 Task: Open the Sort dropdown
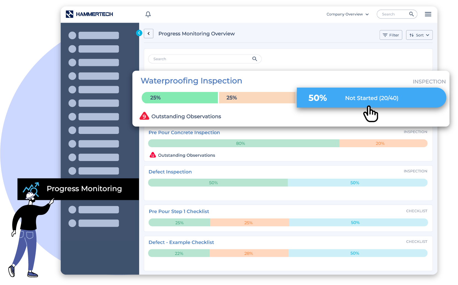(x=419, y=35)
